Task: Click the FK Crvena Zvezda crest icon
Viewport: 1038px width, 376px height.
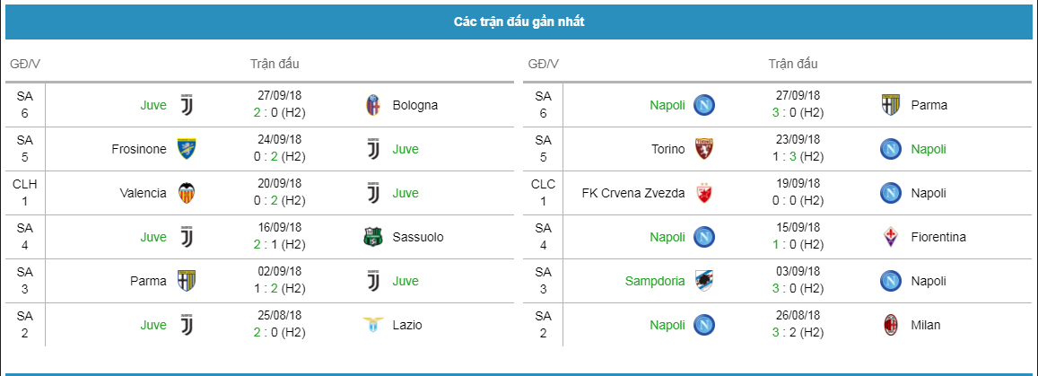Action: (x=703, y=193)
